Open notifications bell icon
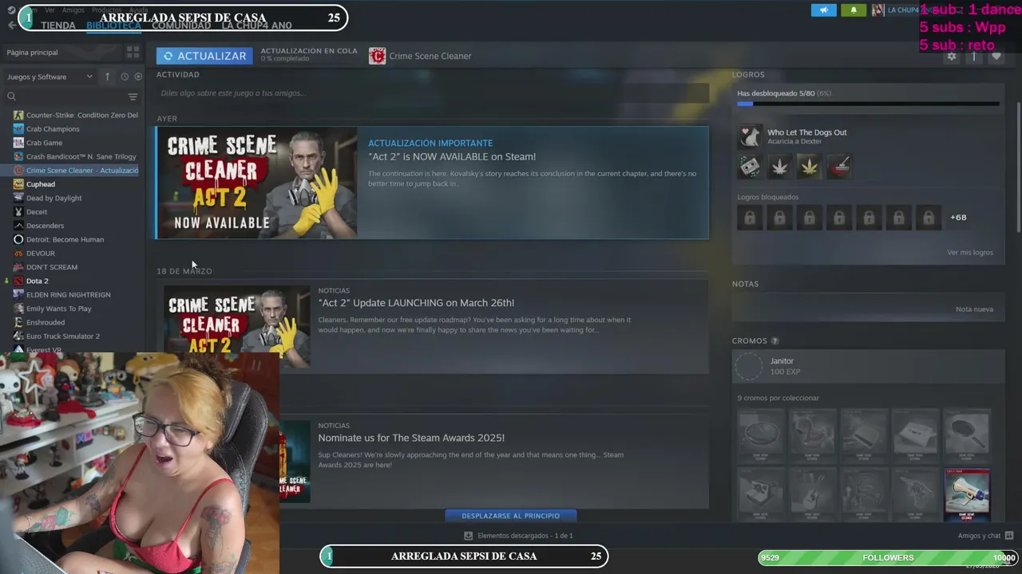This screenshot has width=1022, height=574. point(853,10)
